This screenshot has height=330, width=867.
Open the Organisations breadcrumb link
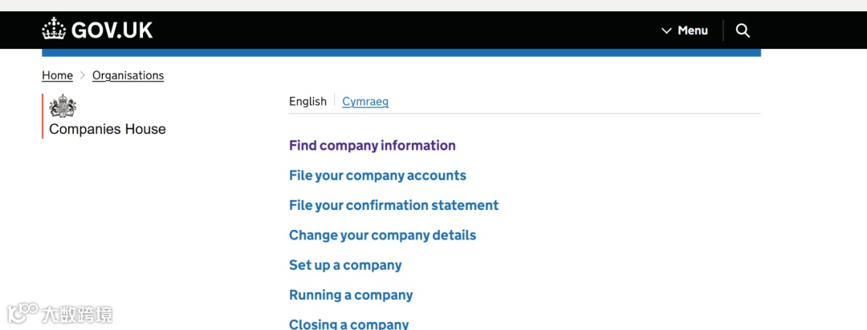(128, 75)
